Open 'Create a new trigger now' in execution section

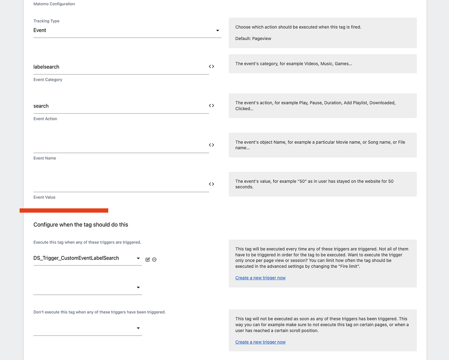pos(260,277)
